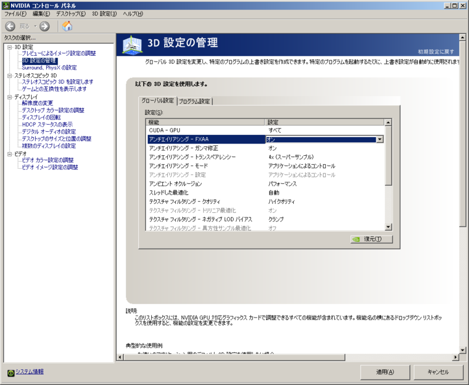Viewport: 469px width, 385px height.
Task: Collapse the ステレオスコピック 3D tree node
Action: click(x=9, y=76)
